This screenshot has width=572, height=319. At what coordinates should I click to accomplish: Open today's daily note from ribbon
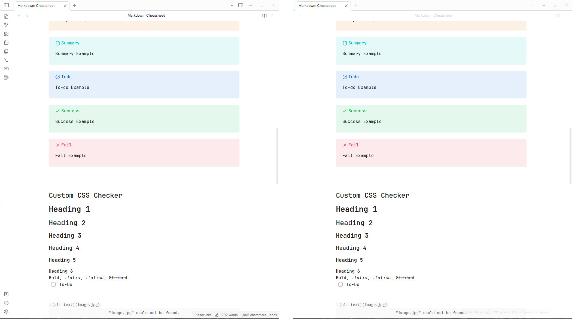coord(6,43)
